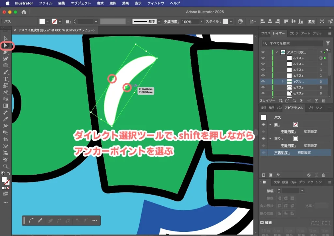334x236 pixels.
Task: Click the New Layer icon in Layers panel
Action: pos(317,101)
